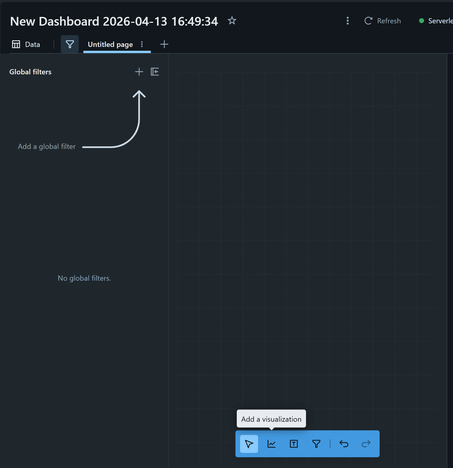
Task: Collapse the Global filters panel
Action: click(155, 72)
